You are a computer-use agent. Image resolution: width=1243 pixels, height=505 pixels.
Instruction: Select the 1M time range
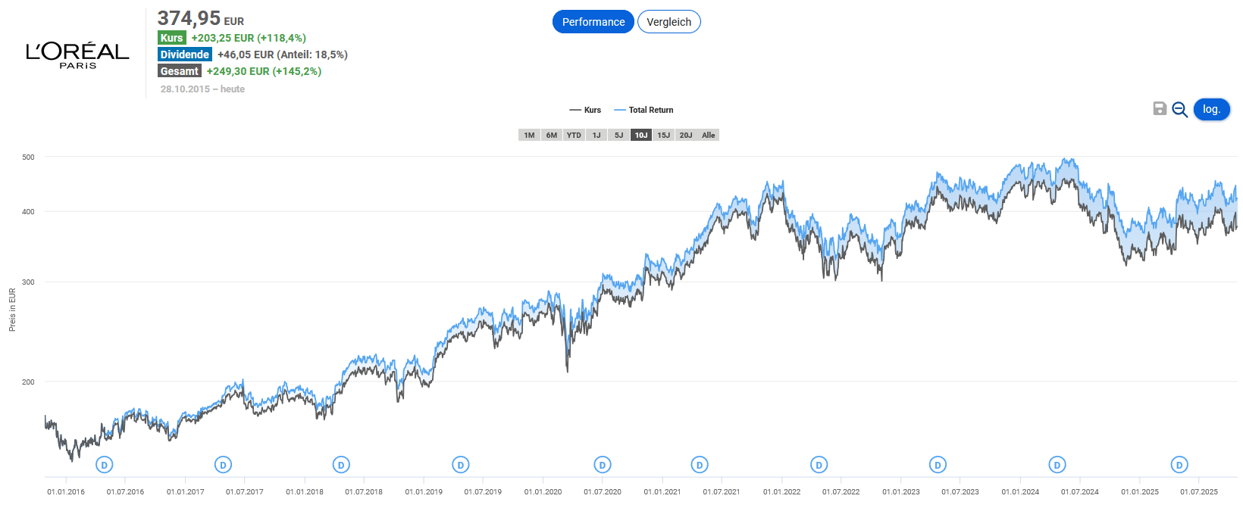(x=529, y=136)
